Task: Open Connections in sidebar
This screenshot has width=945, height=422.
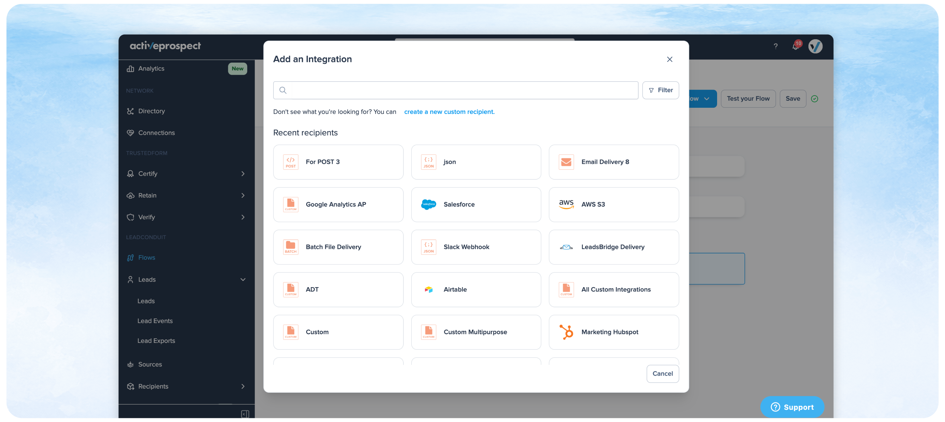Action: 156,133
